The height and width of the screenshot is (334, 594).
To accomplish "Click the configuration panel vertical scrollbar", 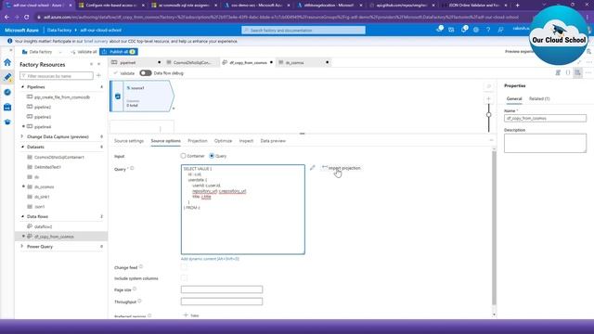I will [x=494, y=227].
